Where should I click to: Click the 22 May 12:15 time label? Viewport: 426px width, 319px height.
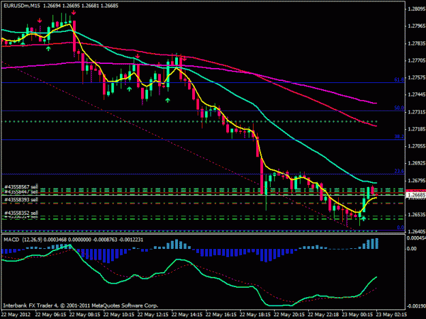(153, 315)
